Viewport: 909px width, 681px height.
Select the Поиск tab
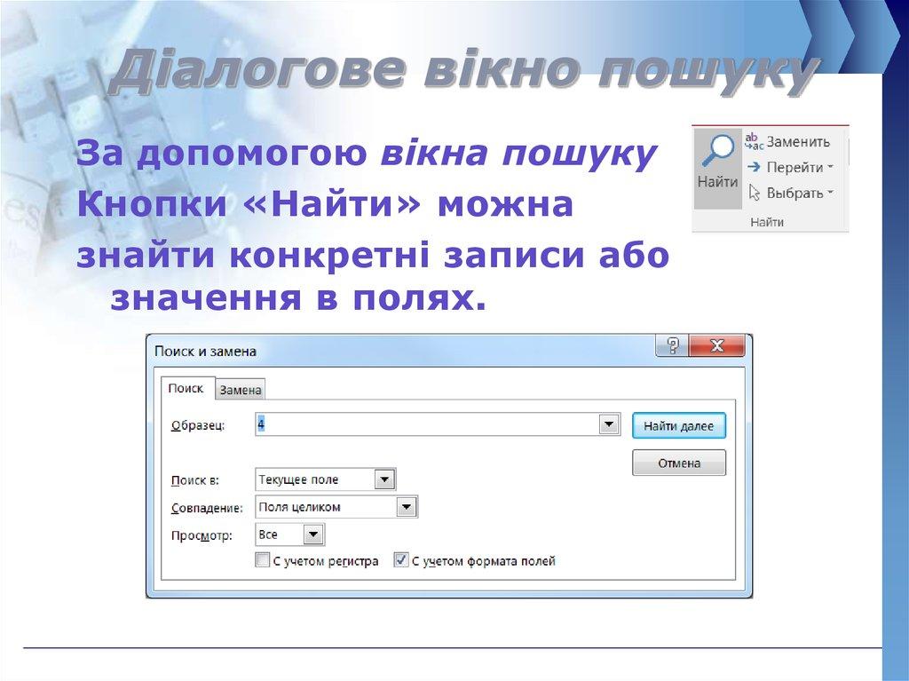[x=187, y=388]
